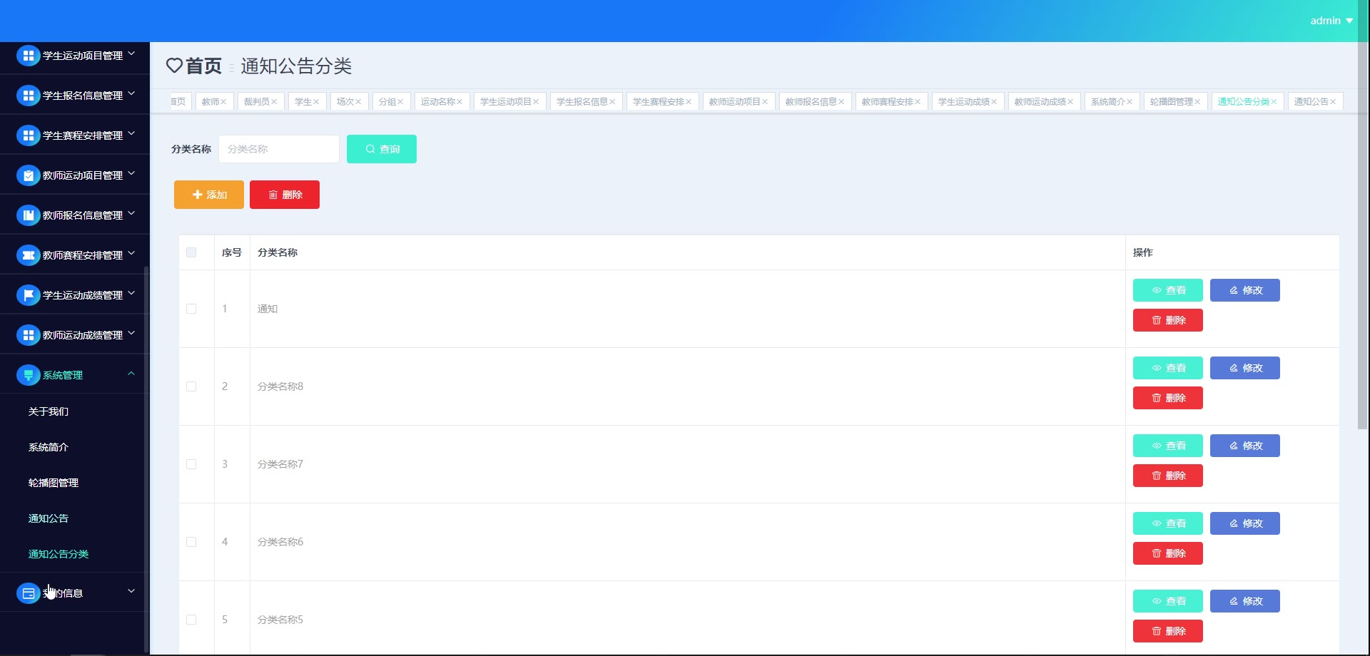This screenshot has height=656, width=1370.
Task: Close the 学生报名信息 tab
Action: click(612, 102)
